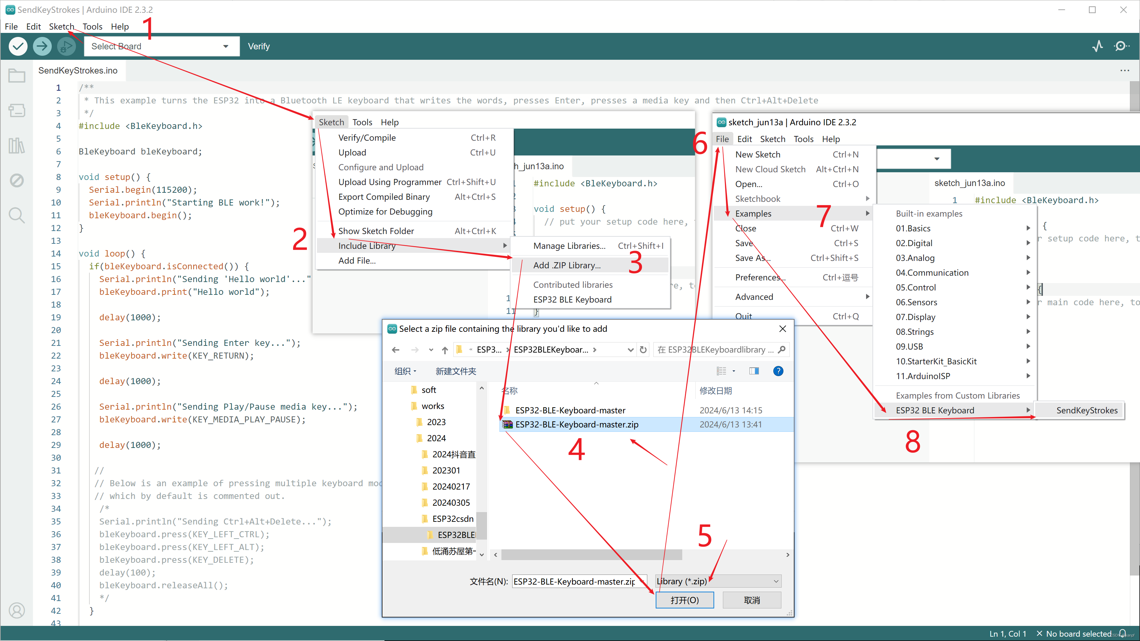The image size is (1140, 641).
Task: Open the Library Manager sidebar icon
Action: click(x=17, y=145)
